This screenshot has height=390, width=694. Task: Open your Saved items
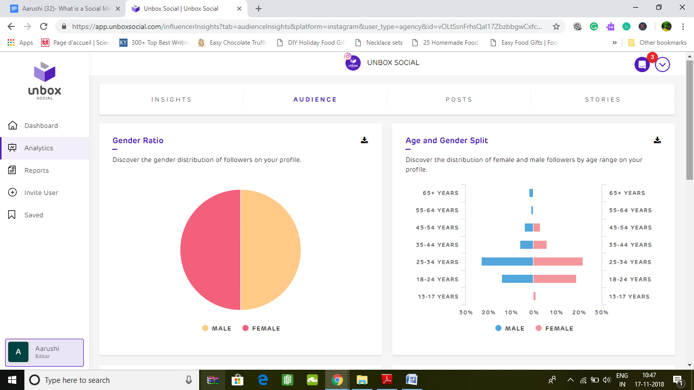[34, 215]
